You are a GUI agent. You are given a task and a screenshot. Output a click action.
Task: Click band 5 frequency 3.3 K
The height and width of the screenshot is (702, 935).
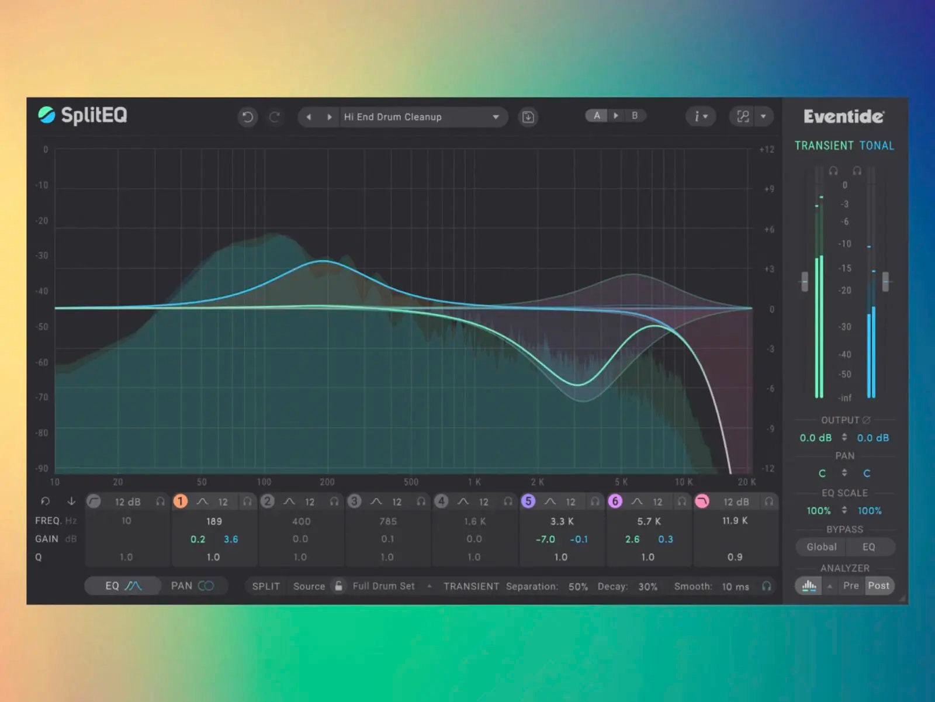coord(562,521)
